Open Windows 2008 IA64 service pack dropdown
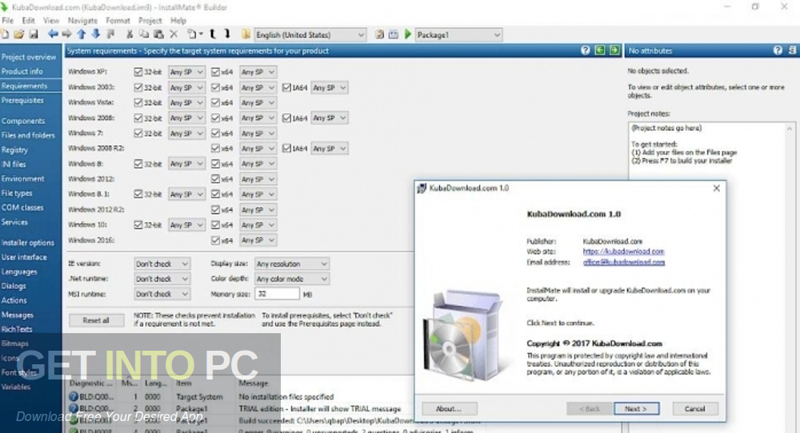Image resolution: width=800 pixels, height=433 pixels. point(330,117)
